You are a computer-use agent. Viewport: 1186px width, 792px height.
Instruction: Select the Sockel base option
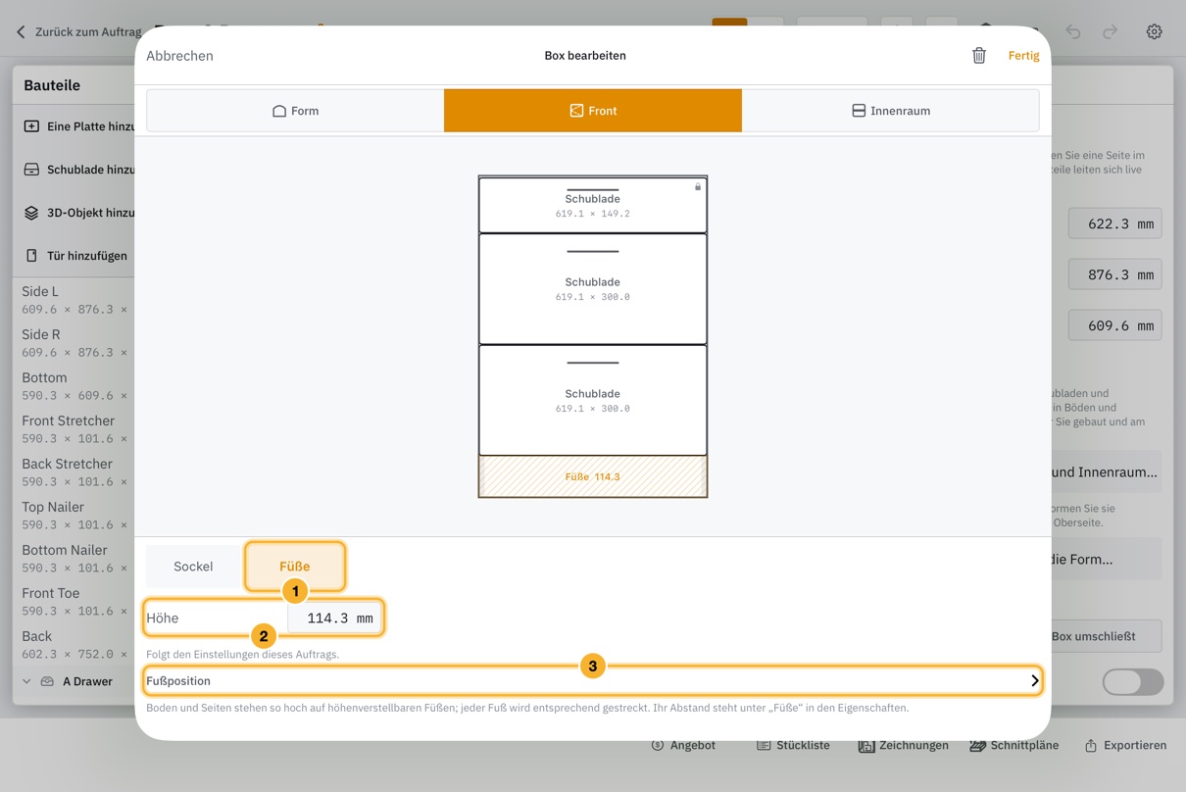point(193,567)
